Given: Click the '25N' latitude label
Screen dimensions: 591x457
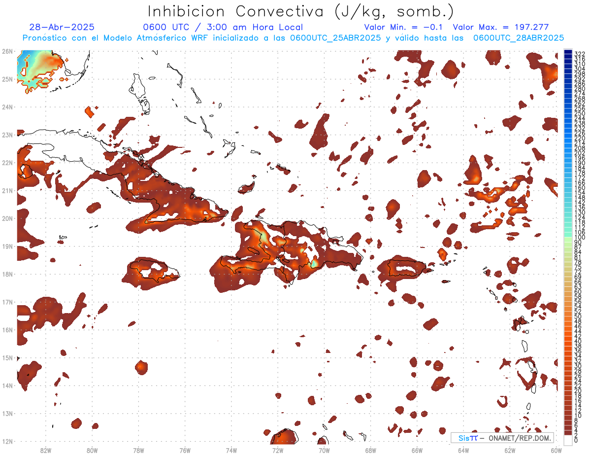Looking at the screenshot, I should point(7,79).
